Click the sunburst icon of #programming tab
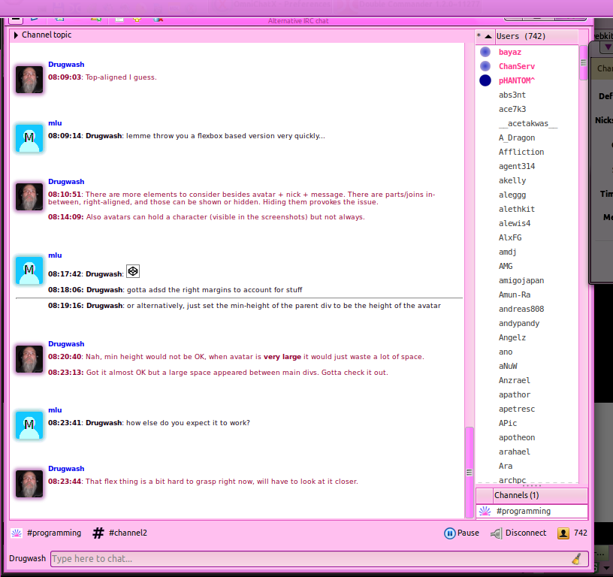The image size is (613, 577). point(17,533)
